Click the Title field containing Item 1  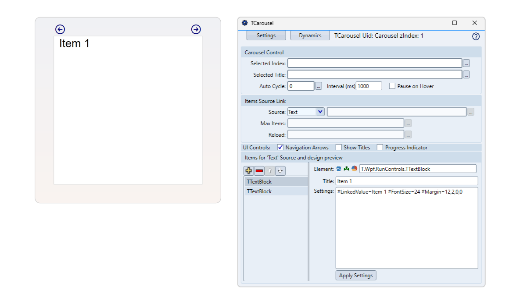coord(407,181)
